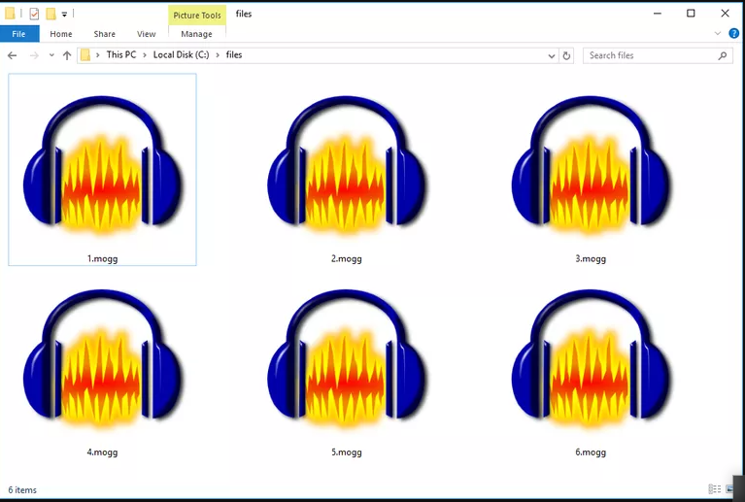Click the 6.mogg file name label
Image resolution: width=745 pixels, height=502 pixels.
coord(591,452)
